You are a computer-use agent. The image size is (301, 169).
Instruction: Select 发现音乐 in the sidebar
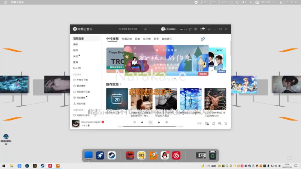(x=86, y=39)
